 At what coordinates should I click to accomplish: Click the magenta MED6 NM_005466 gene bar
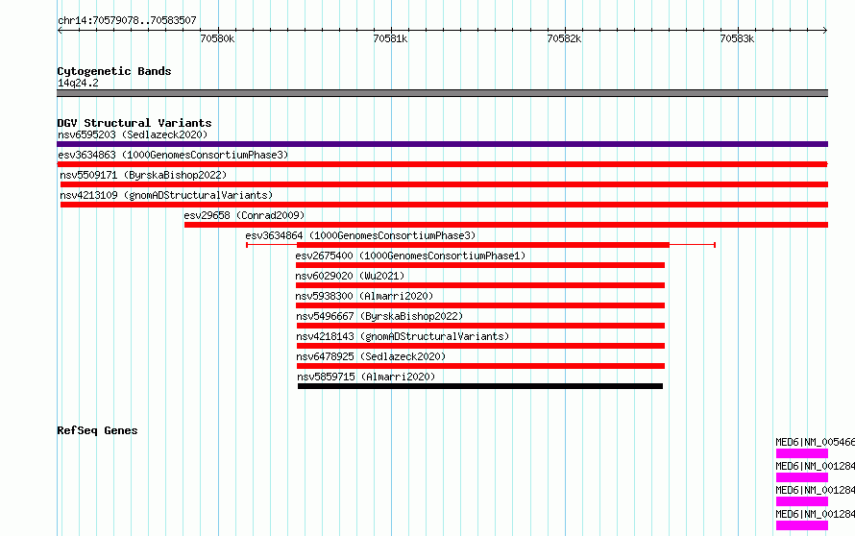tap(802, 453)
